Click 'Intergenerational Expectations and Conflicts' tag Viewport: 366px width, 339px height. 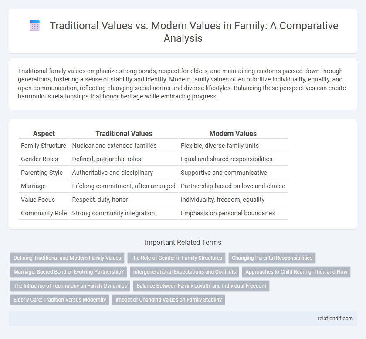(185, 271)
